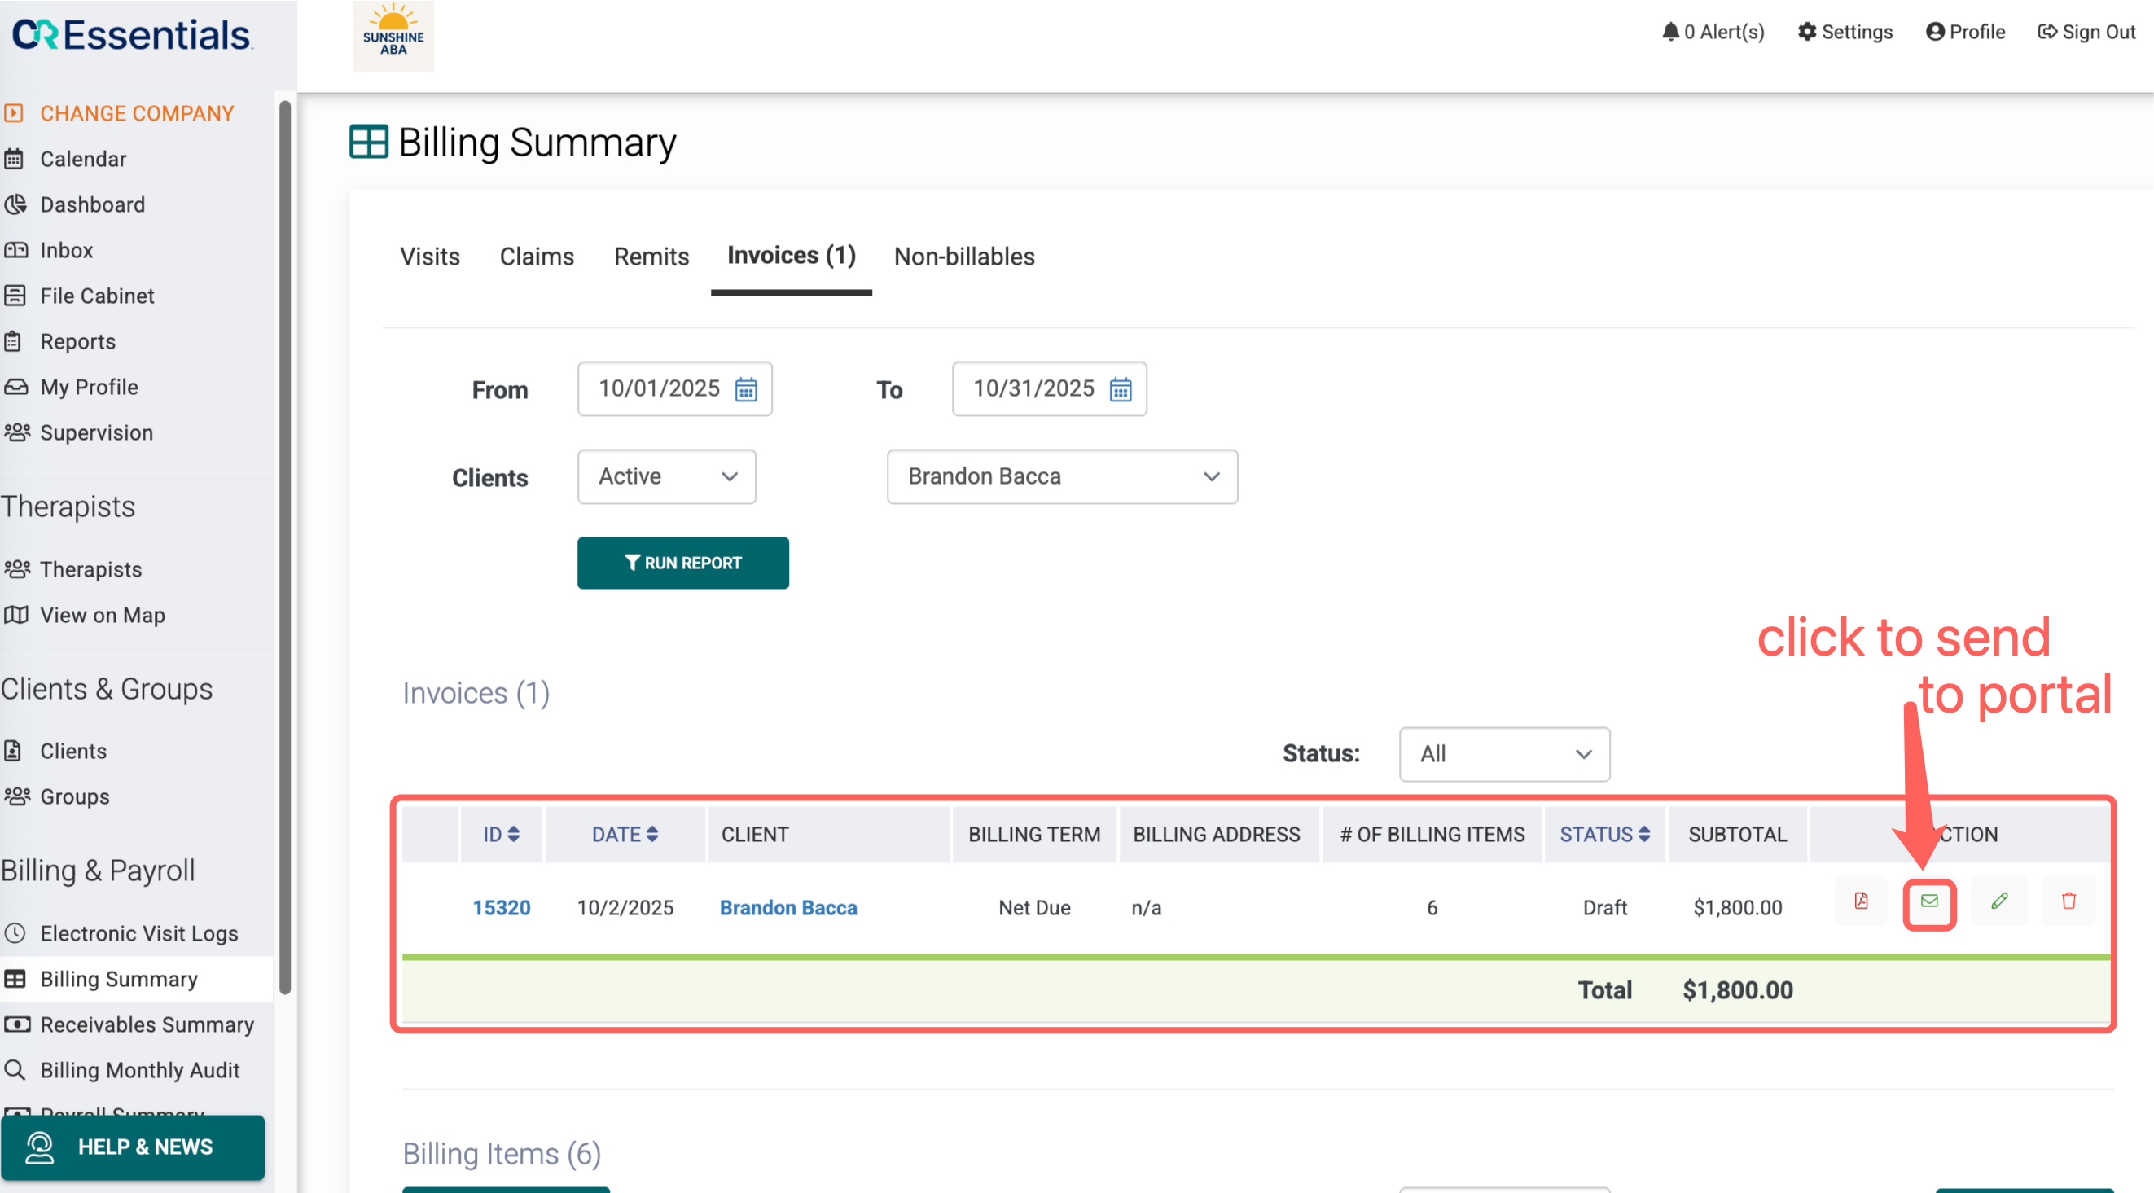The height and width of the screenshot is (1193, 2154).
Task: Switch to the Claims tab
Action: [537, 257]
